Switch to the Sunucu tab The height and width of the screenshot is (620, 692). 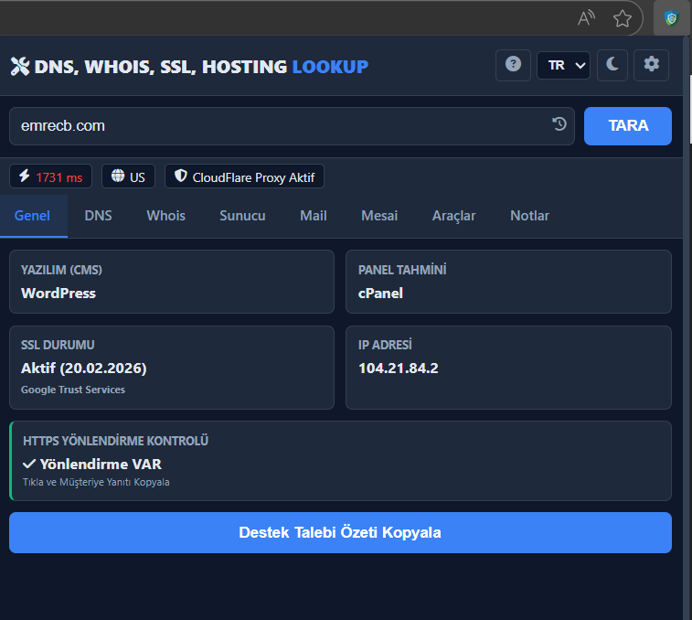point(242,216)
